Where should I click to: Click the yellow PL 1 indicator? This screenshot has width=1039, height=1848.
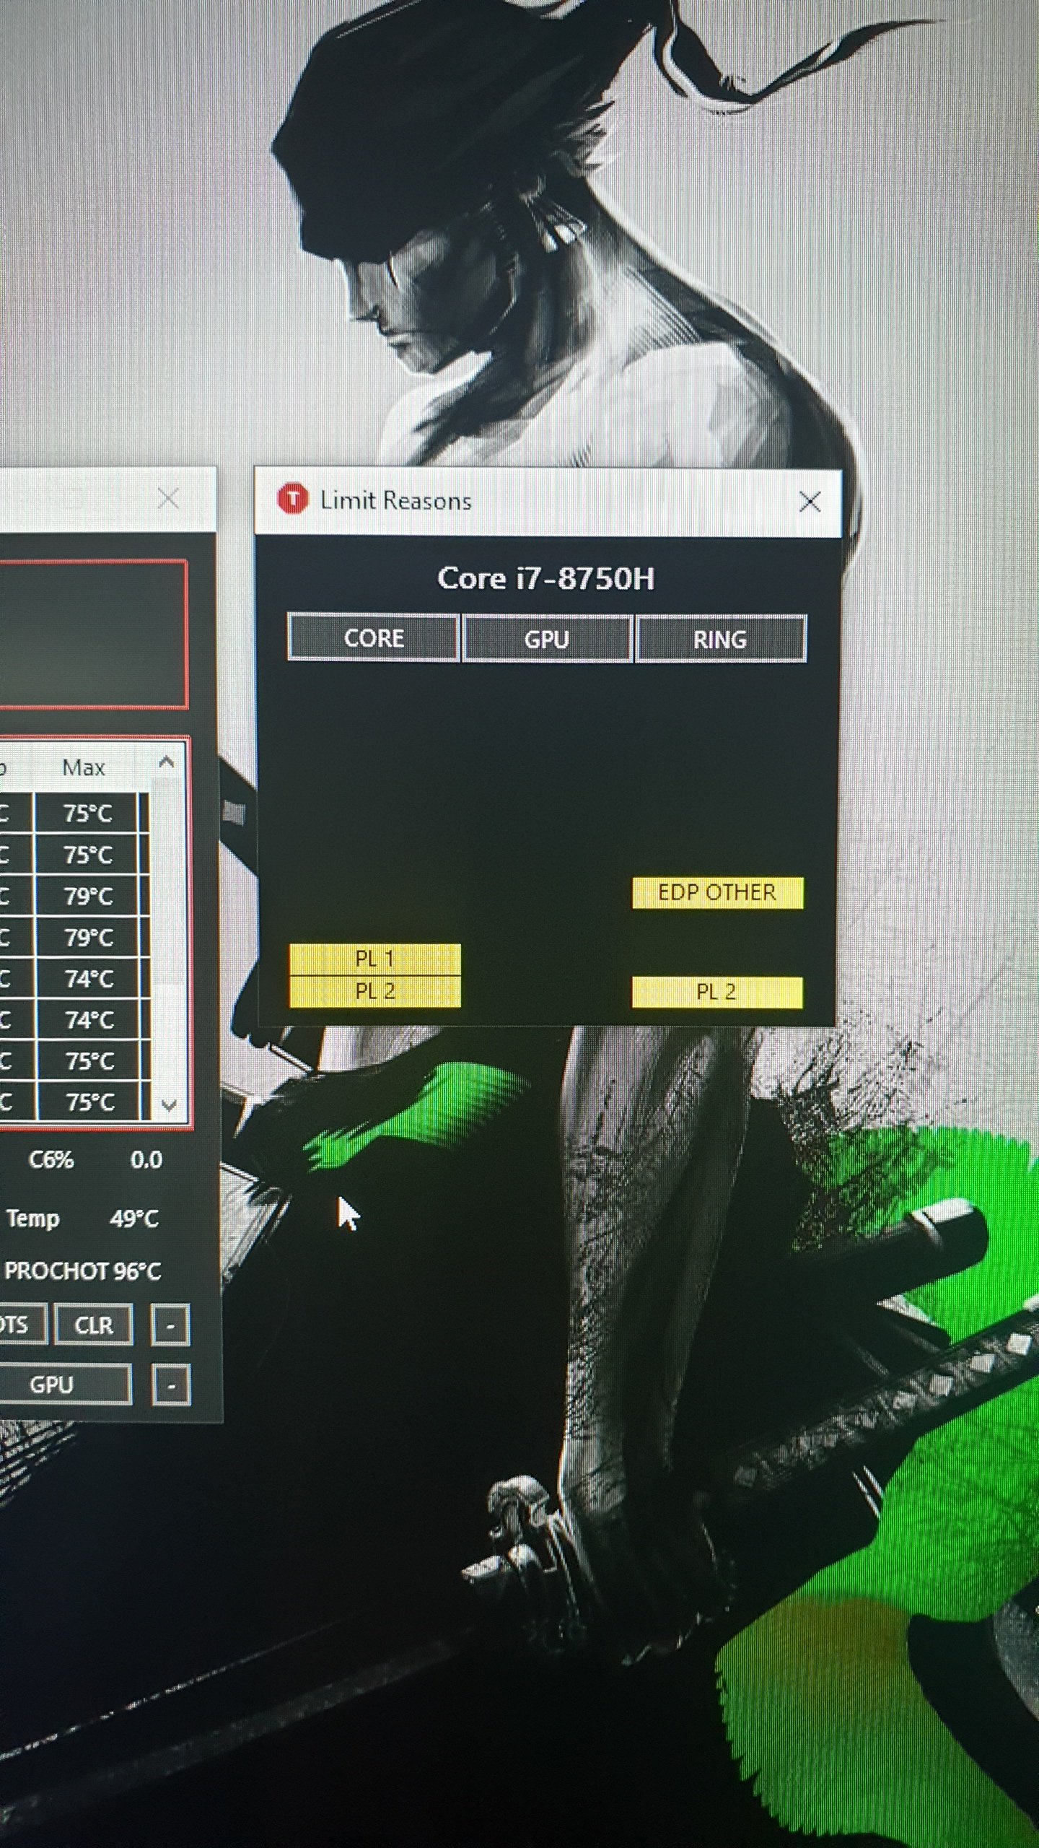tap(374, 959)
